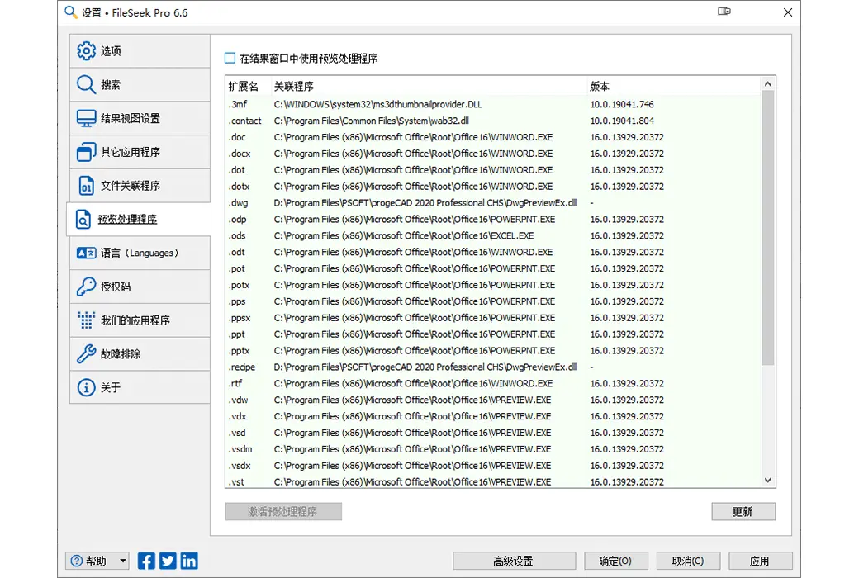Select the .pptx extension row

493,351
